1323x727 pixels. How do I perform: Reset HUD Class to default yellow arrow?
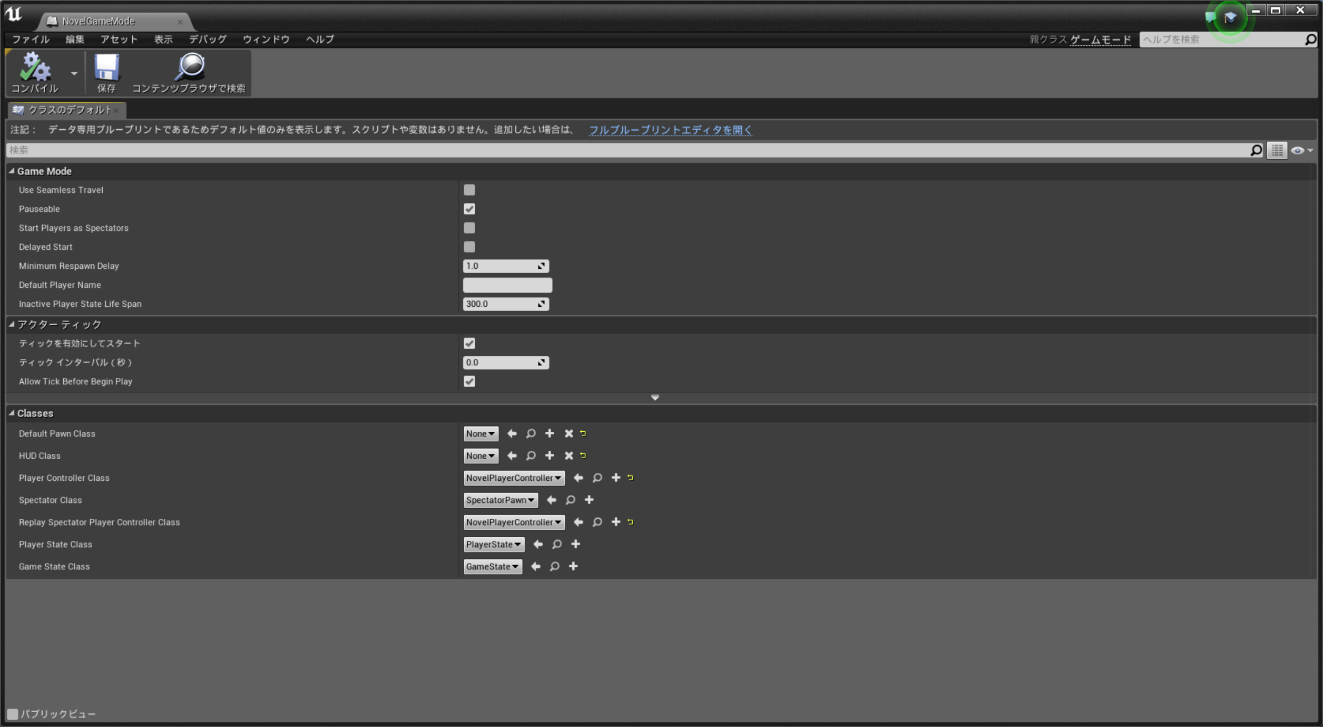point(583,455)
